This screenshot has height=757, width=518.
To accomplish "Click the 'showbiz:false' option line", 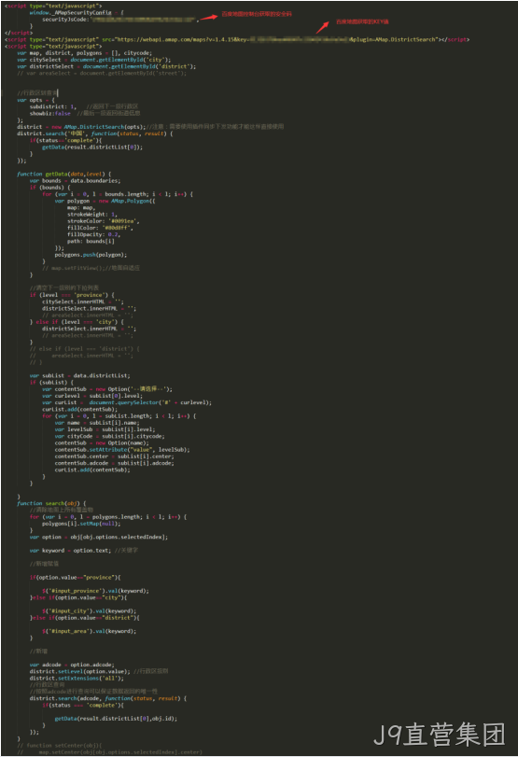I will coord(49,114).
